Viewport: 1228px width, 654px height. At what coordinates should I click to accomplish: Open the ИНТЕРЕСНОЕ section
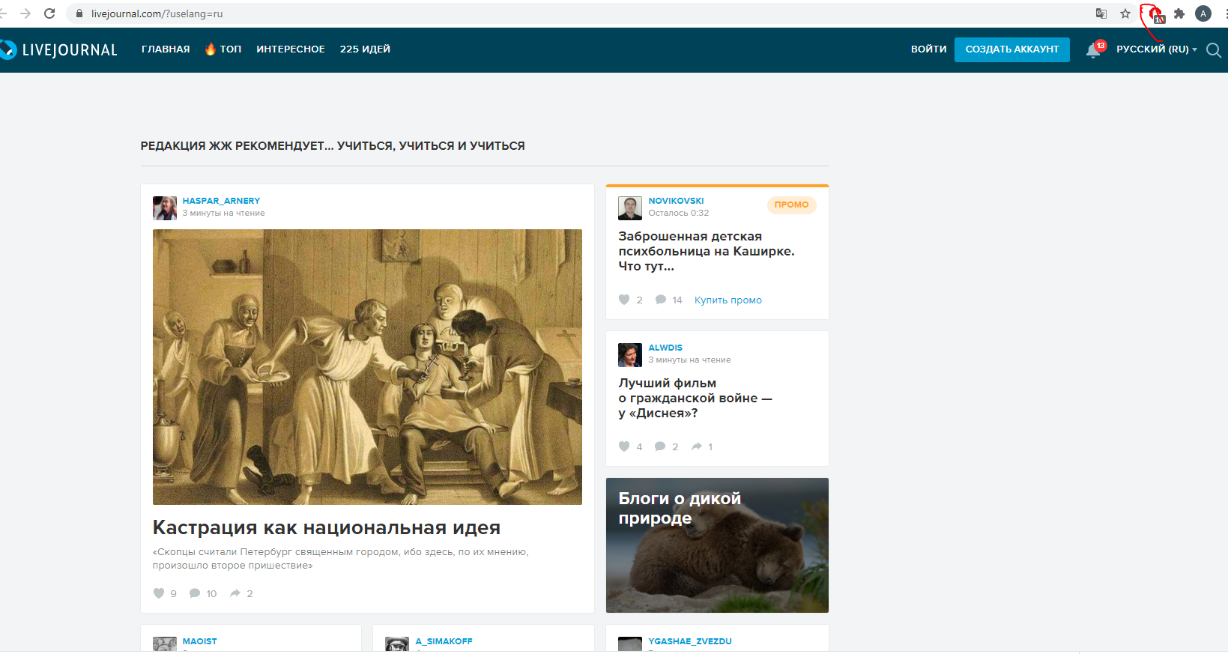coord(291,49)
